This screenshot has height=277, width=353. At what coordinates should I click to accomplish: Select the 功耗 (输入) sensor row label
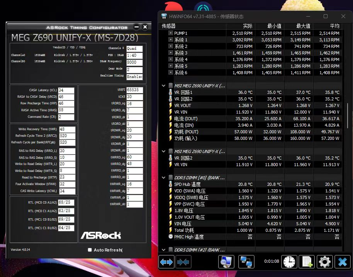pyautogui.click(x=186, y=138)
